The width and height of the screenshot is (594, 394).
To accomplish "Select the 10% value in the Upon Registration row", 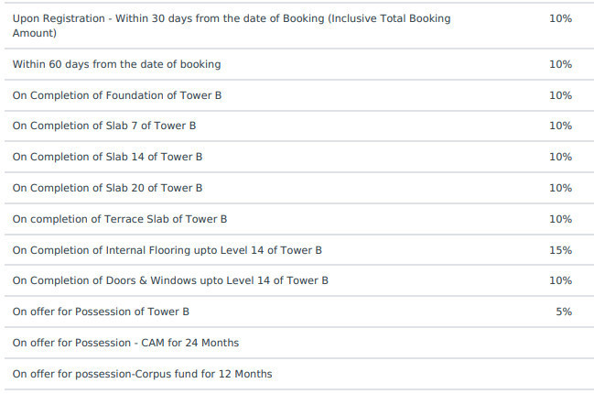I will pyautogui.click(x=560, y=18).
